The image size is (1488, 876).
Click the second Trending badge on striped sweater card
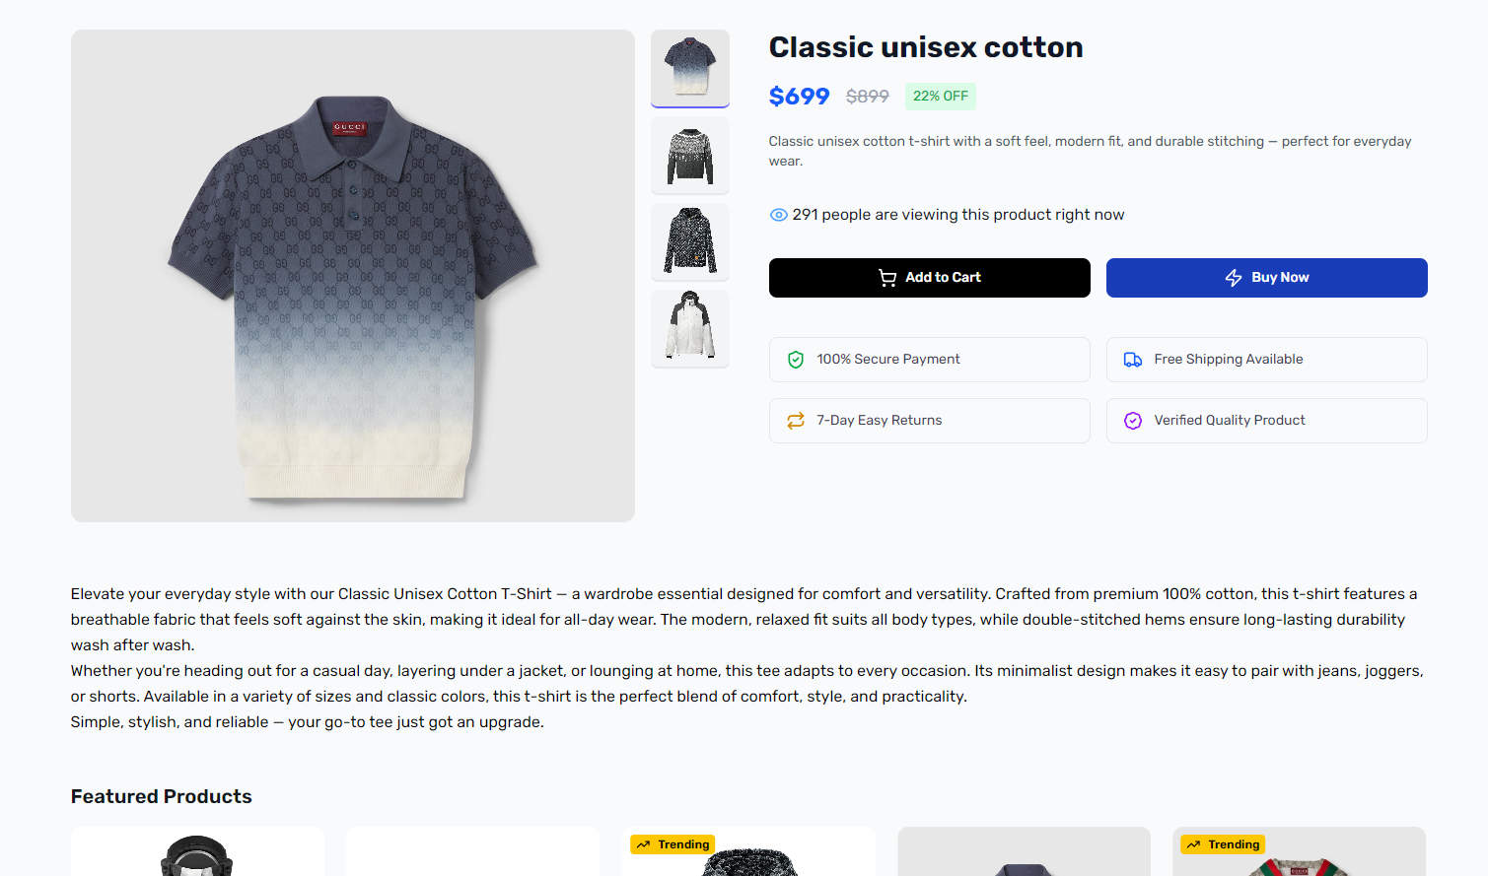pos(1224,844)
